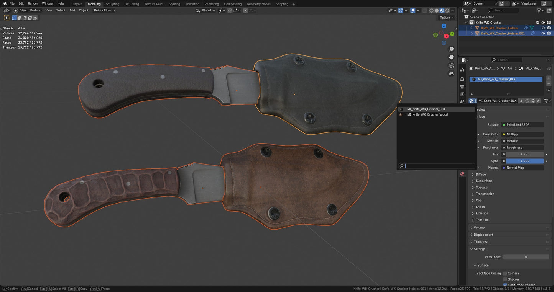
Task: Click the New Collection button in the outliner
Action: (549, 10)
